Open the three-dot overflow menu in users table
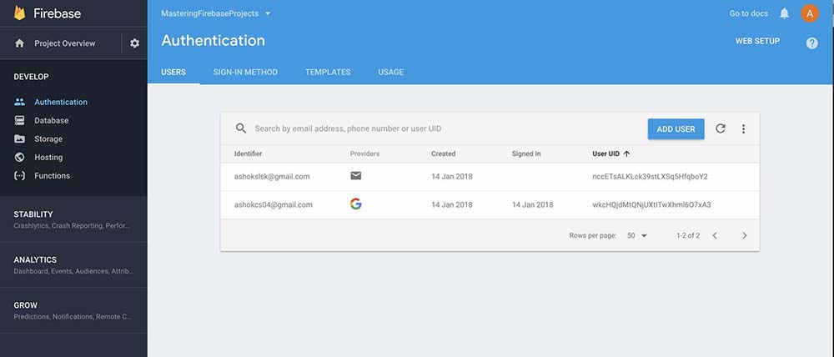The height and width of the screenshot is (357, 834). pos(743,129)
